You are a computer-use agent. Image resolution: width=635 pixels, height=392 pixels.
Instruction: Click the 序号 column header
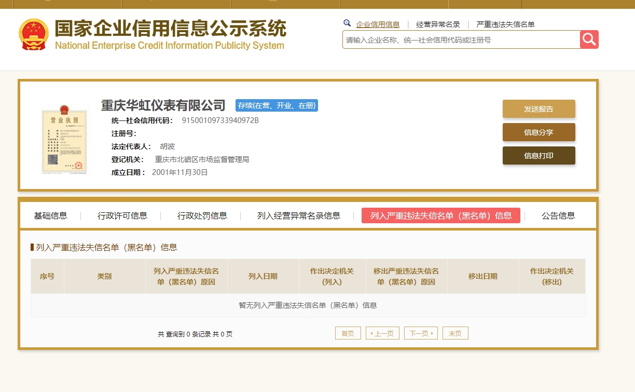(47, 276)
